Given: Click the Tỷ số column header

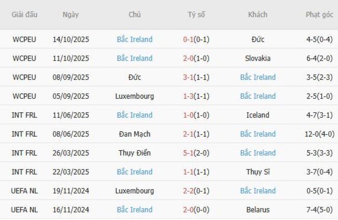Looking at the screenshot, I should click(196, 15).
